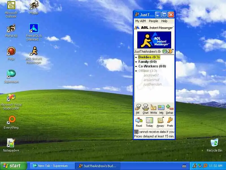Select the Notepad++ desktop shortcut
This screenshot has height=170, width=226.
11,145
